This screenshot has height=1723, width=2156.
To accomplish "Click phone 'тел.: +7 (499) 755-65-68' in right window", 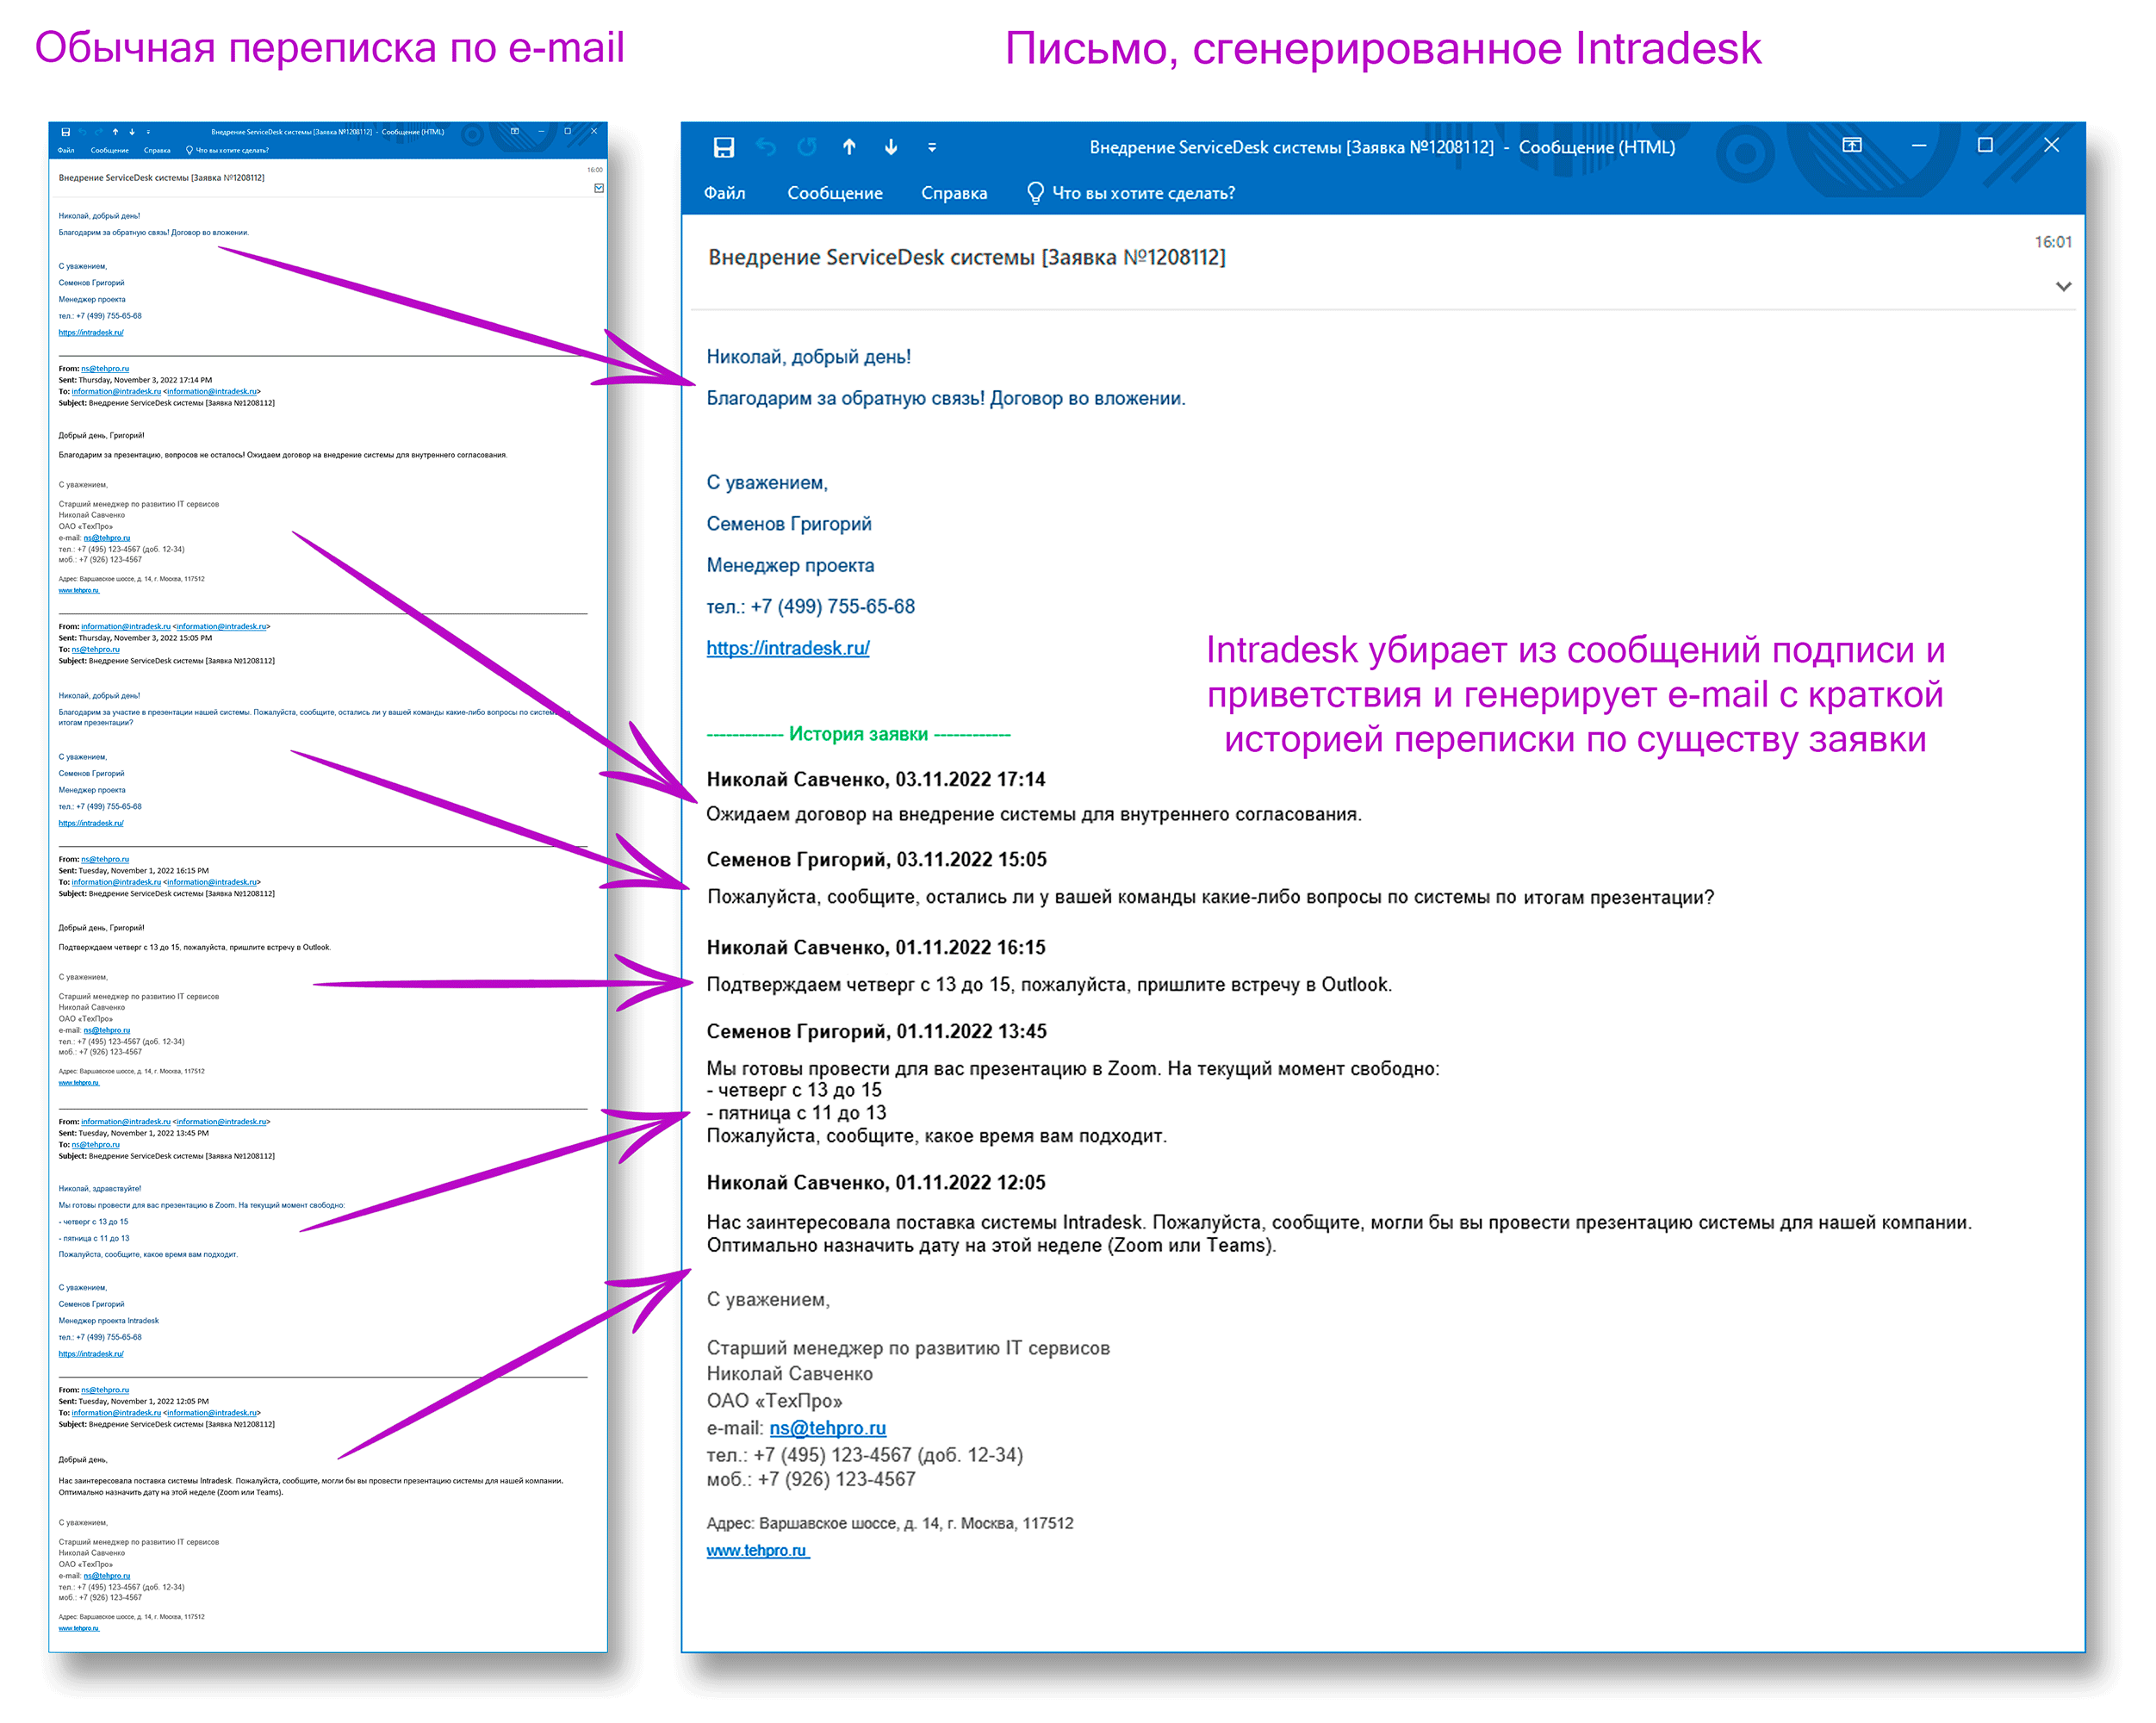I will click(x=810, y=606).
